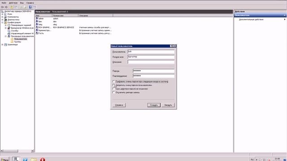
Task: Click the blue Help question mark toolbar icon
Action: tap(30, 7)
